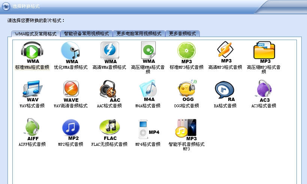Pick the AIFF green globe icon
307x184 pixels.
point(32,129)
